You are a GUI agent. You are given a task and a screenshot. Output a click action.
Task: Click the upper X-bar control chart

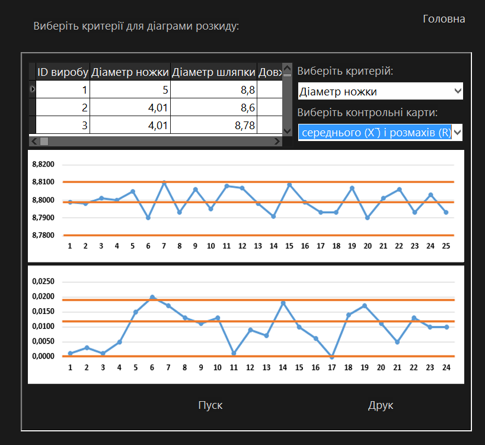pos(245,206)
